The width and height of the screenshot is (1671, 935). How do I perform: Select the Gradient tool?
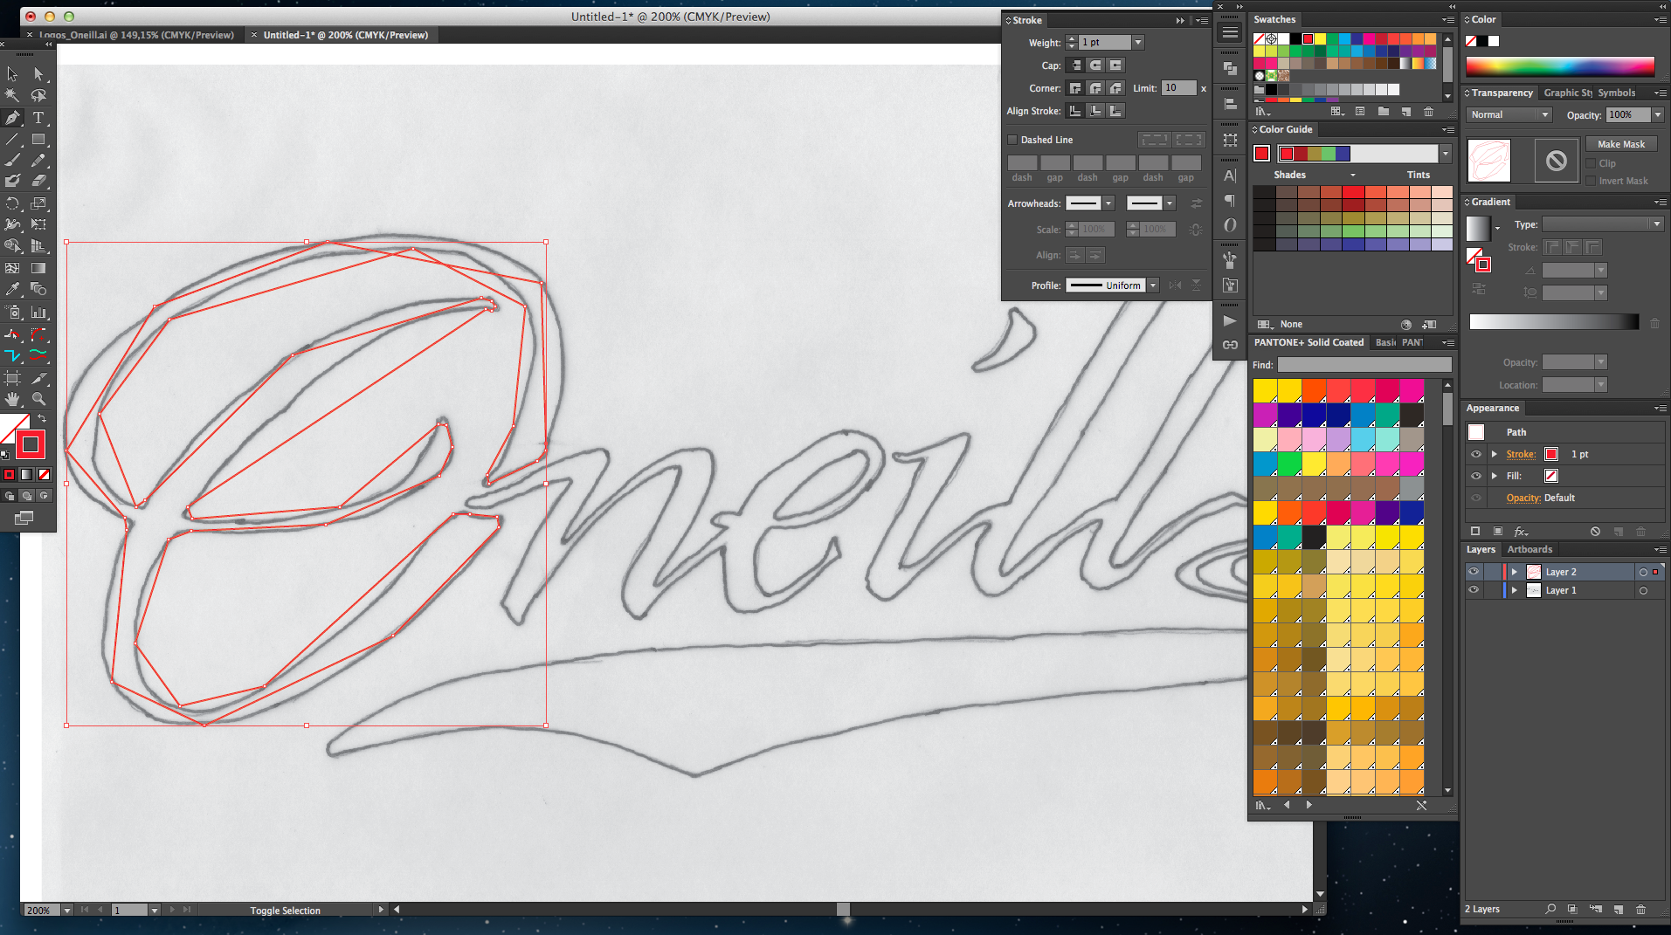click(x=38, y=268)
